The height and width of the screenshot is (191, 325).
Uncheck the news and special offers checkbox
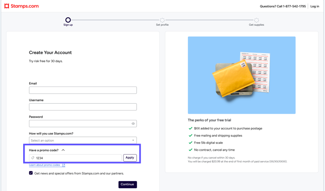31,173
